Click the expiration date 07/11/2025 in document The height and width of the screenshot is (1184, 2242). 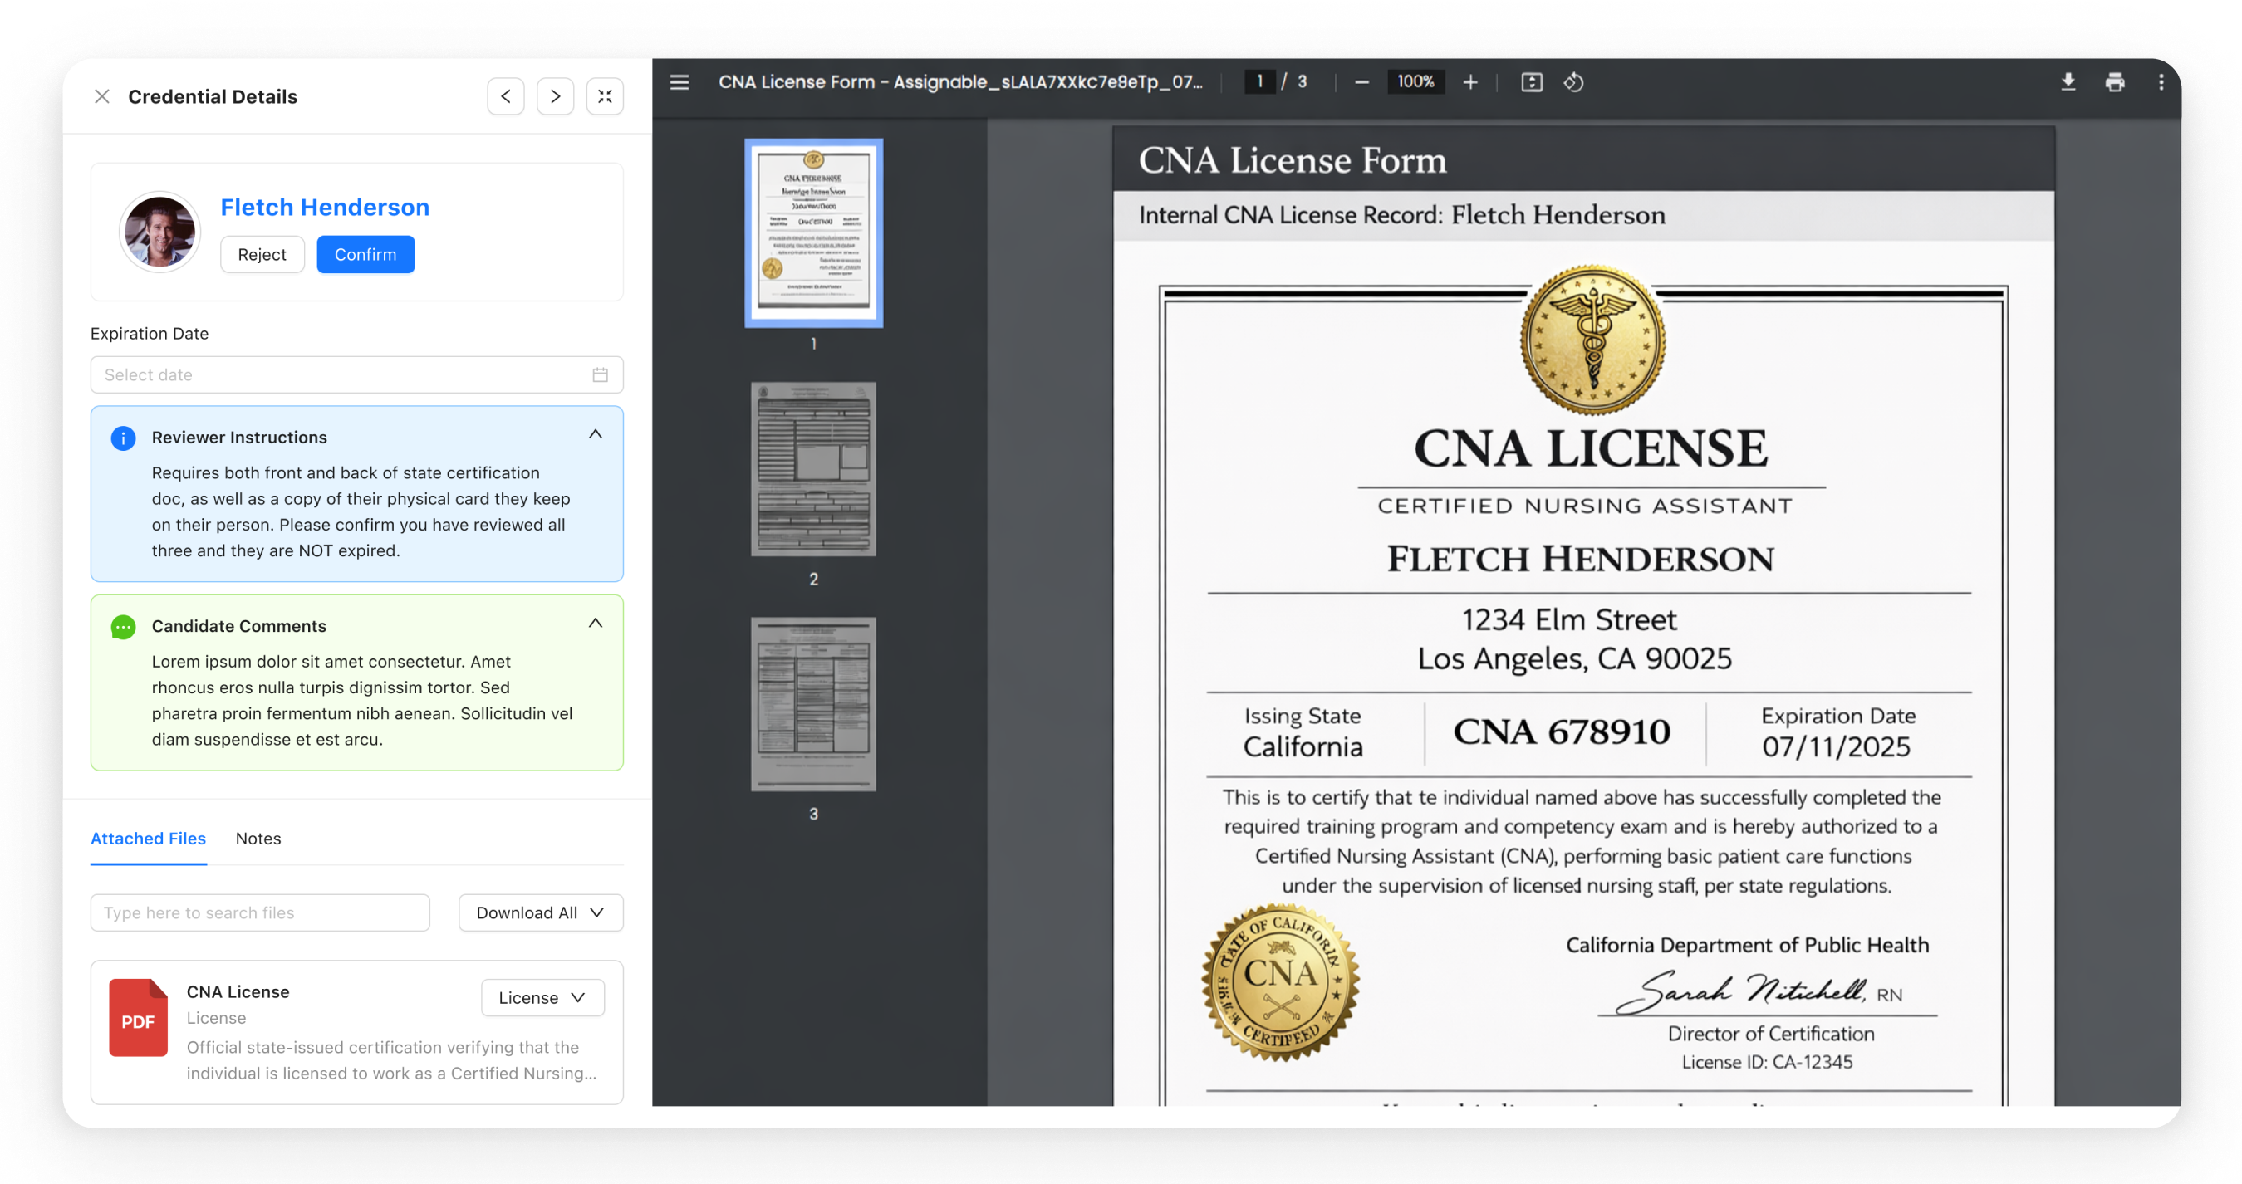tap(1836, 746)
